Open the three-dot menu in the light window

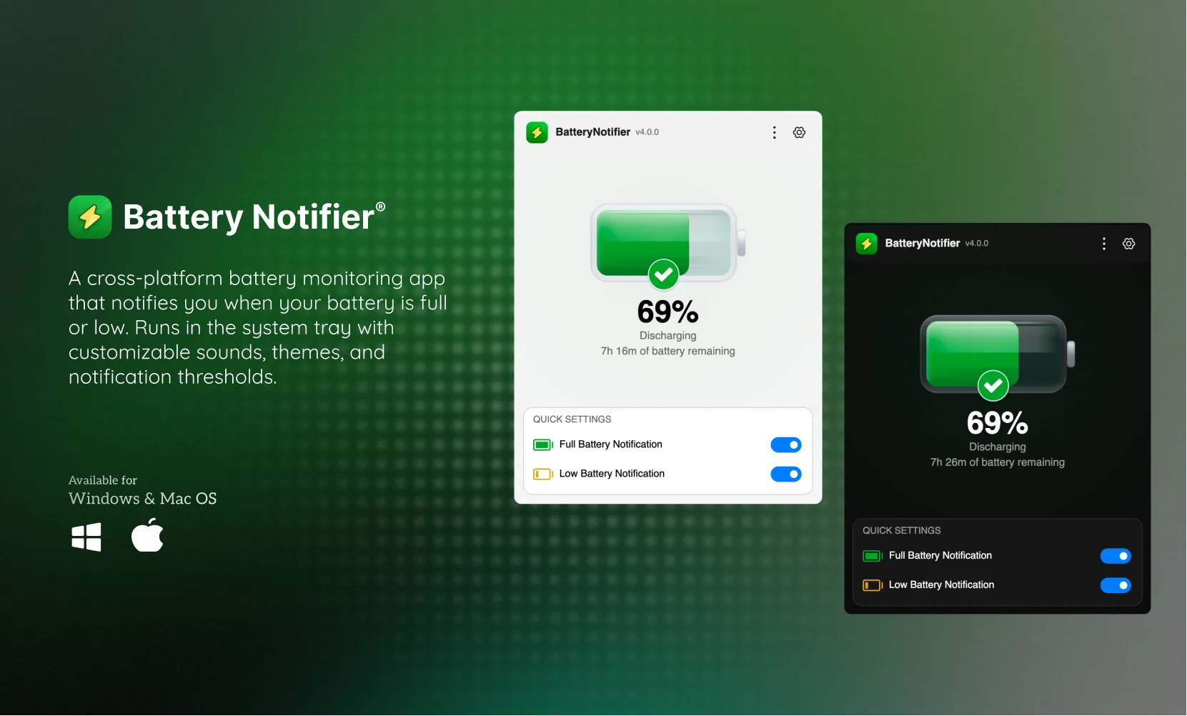click(775, 132)
